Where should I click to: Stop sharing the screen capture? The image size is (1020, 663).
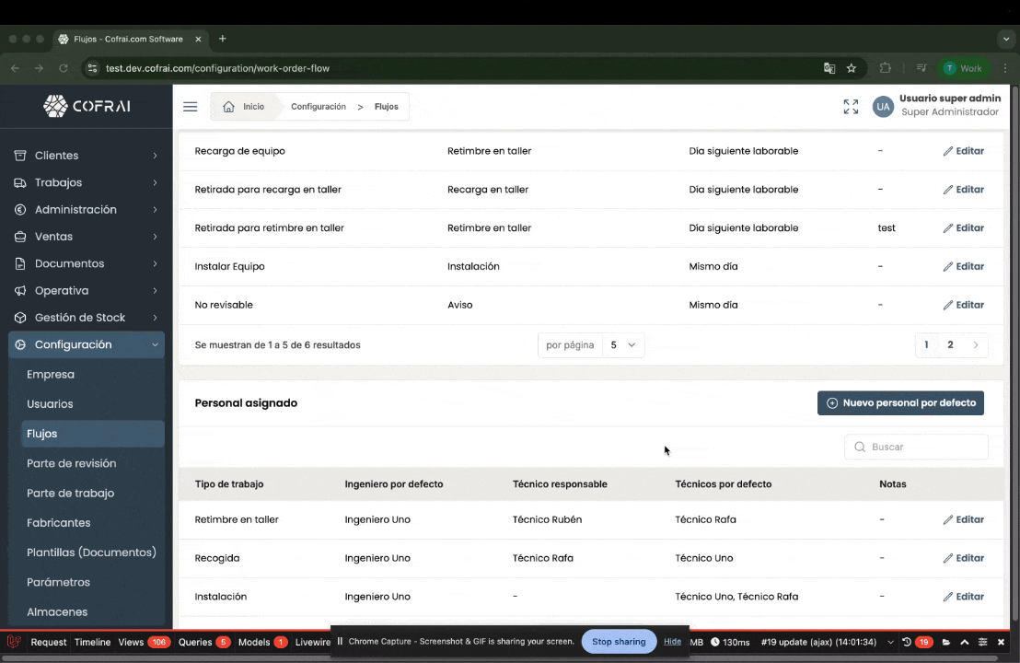coord(619,642)
